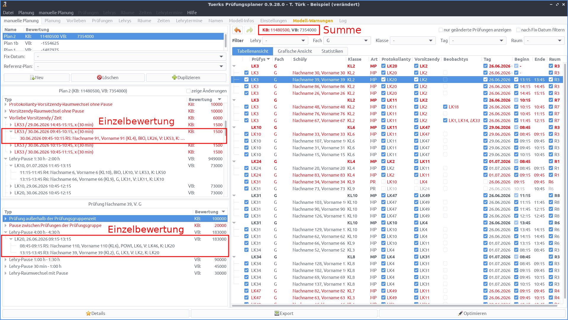Click the Export icon at the bottom

point(277,313)
